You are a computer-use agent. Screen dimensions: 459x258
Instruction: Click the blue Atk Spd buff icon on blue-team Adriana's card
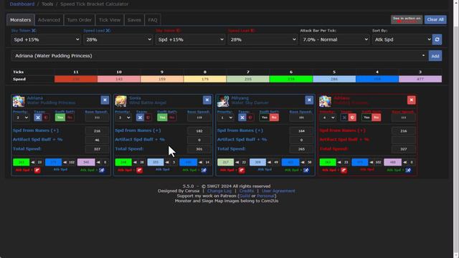tap(102, 171)
